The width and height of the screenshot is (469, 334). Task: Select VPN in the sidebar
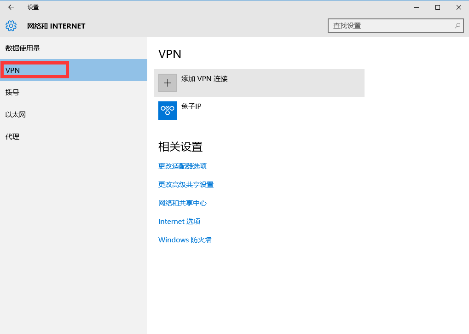click(x=13, y=70)
